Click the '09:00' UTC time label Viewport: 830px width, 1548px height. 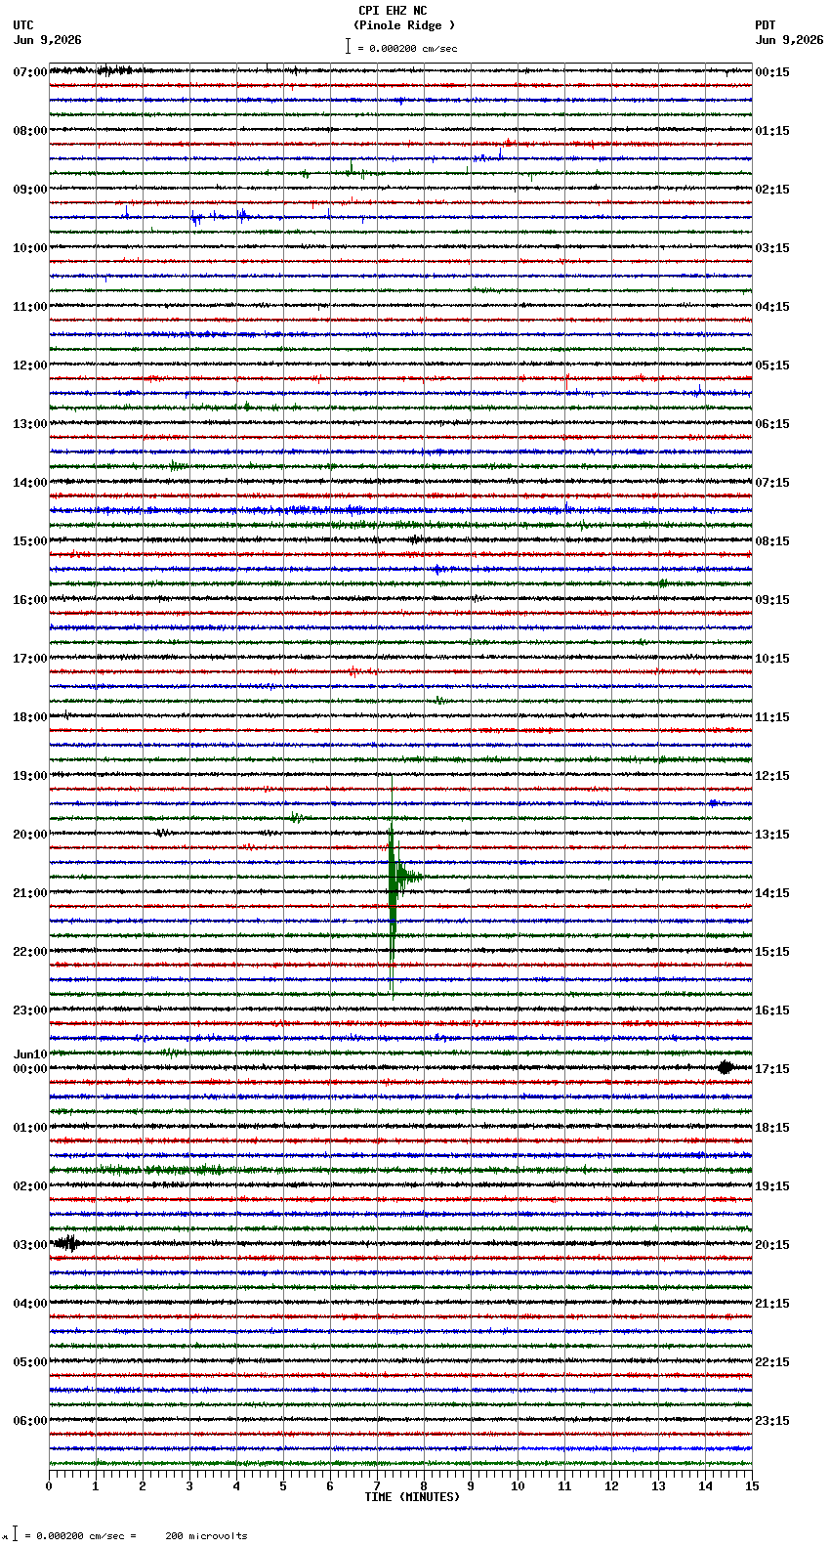pyautogui.click(x=30, y=190)
